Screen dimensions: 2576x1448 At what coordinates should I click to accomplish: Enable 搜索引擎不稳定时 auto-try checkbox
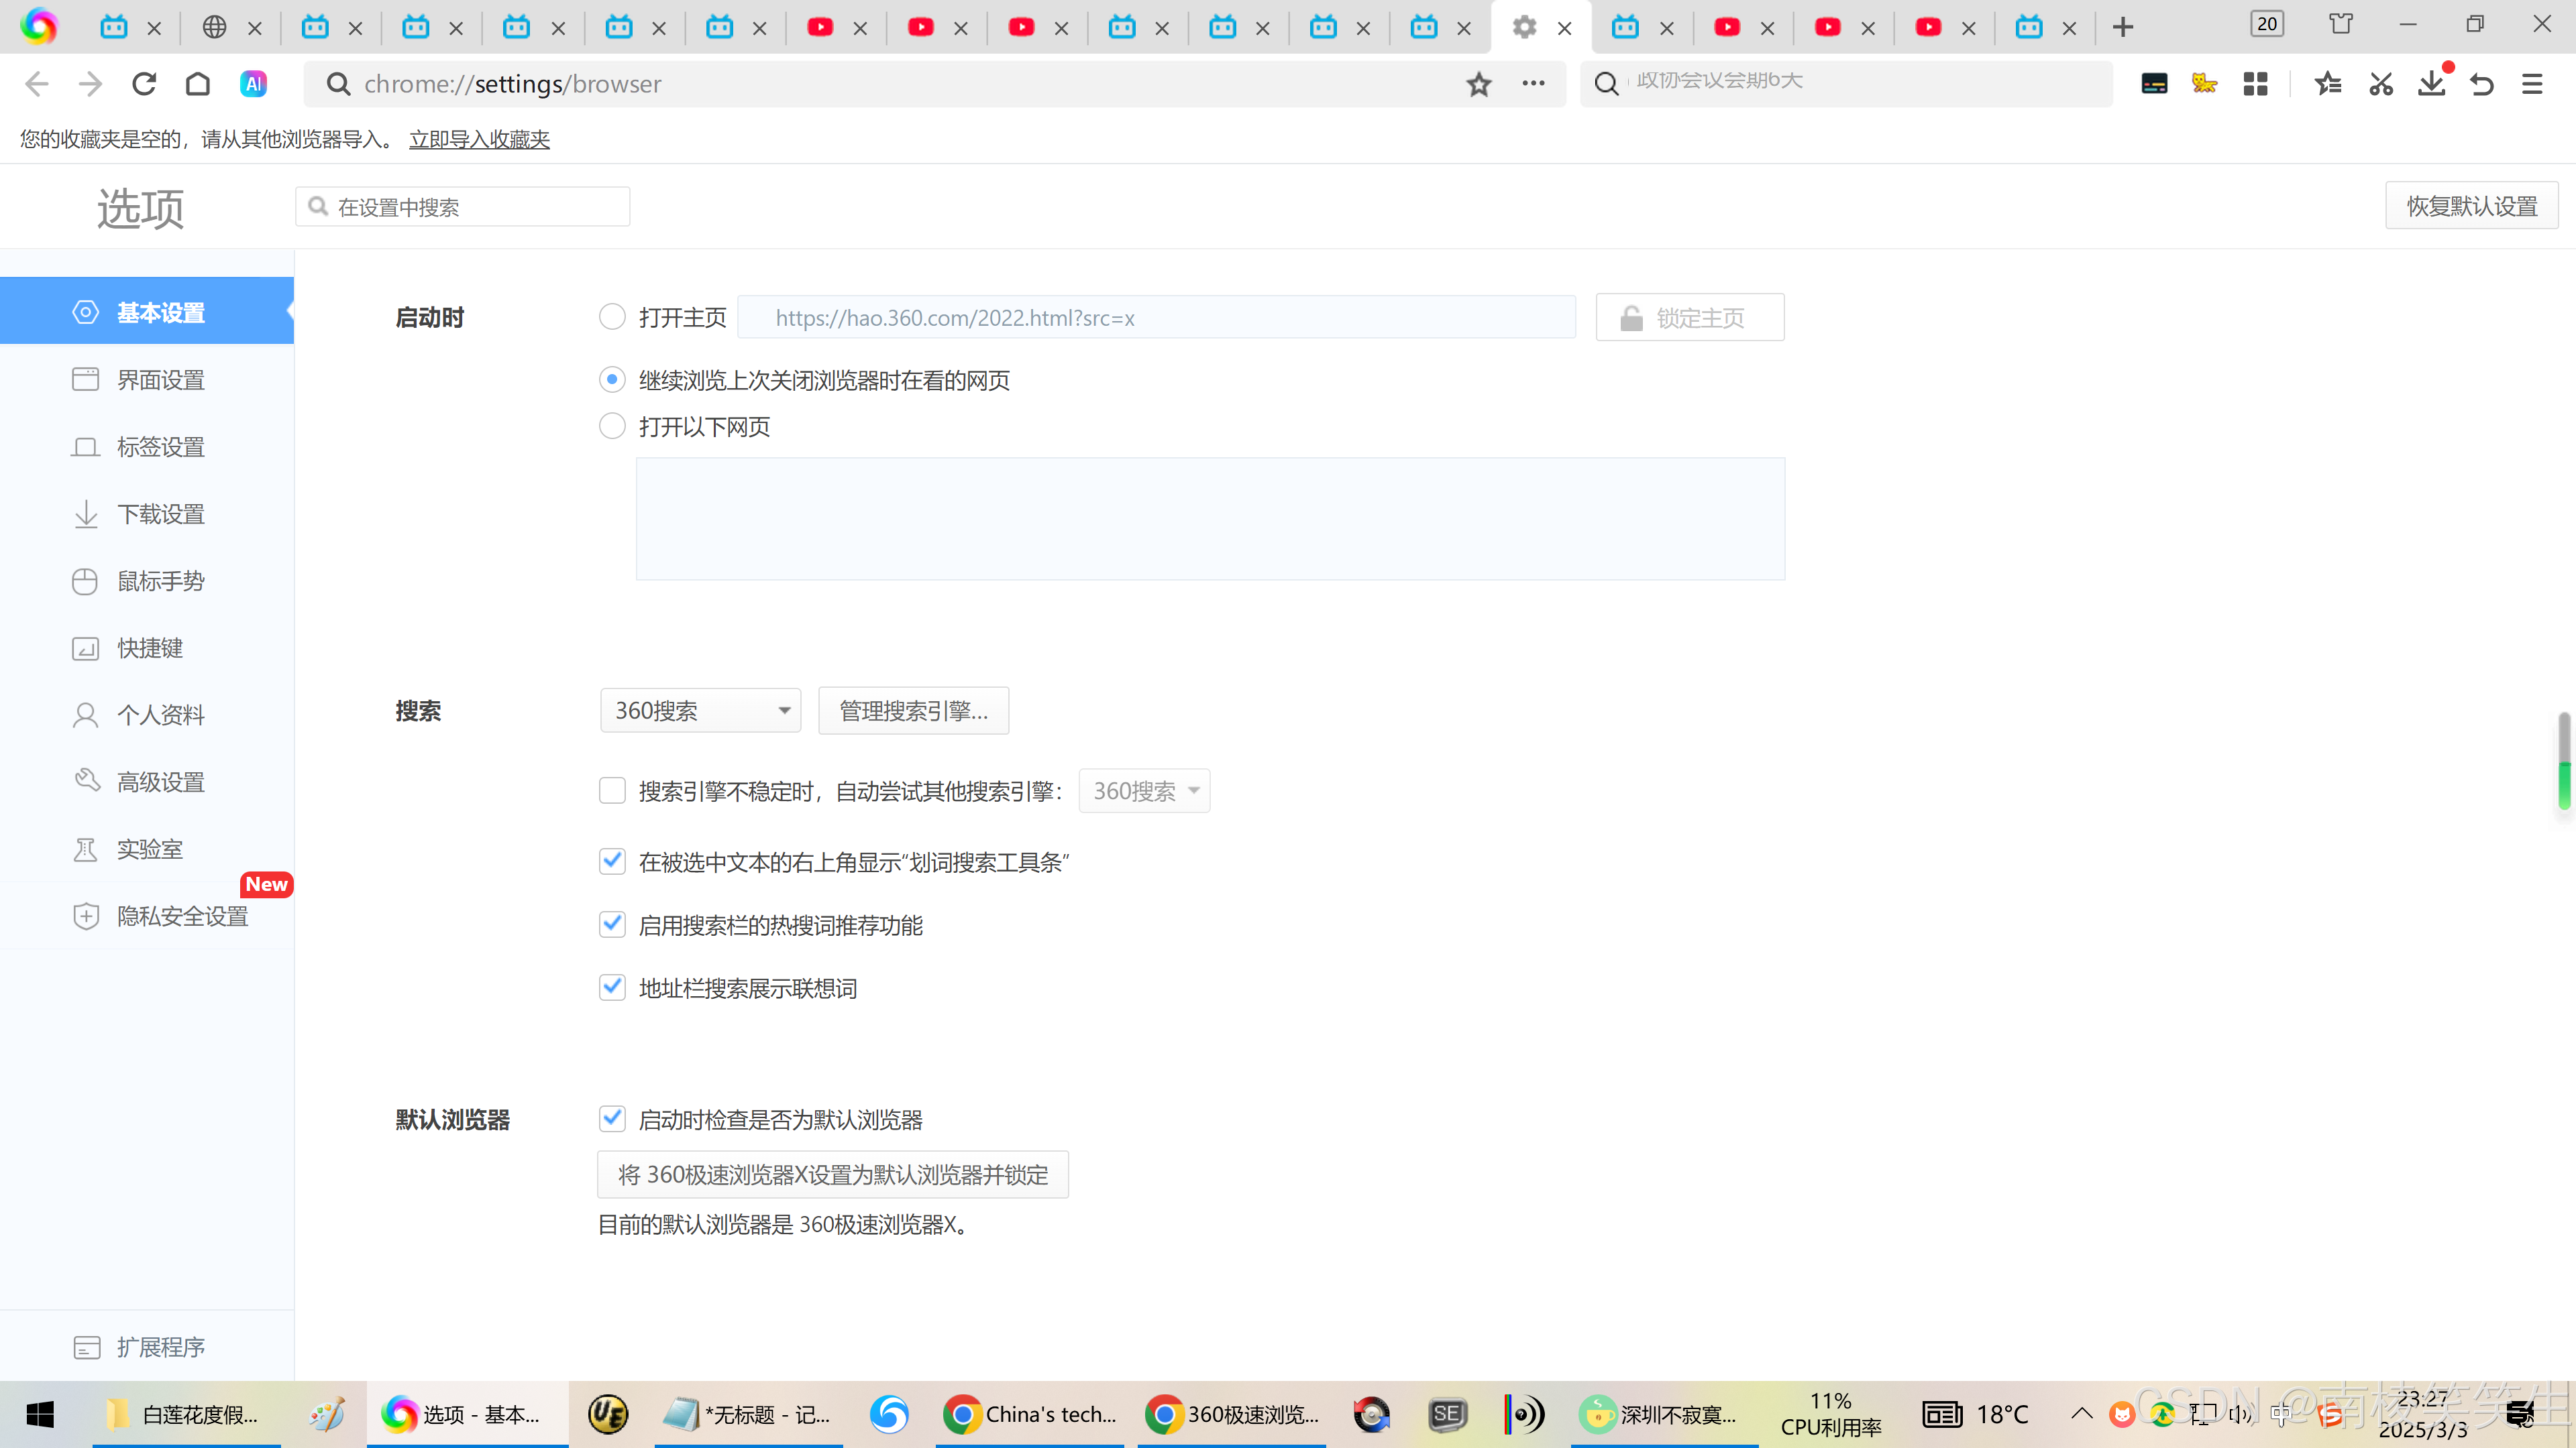point(612,790)
